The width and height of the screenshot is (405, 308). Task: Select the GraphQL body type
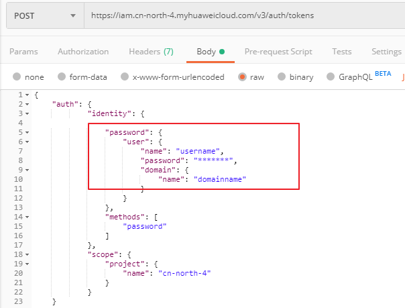coord(331,76)
